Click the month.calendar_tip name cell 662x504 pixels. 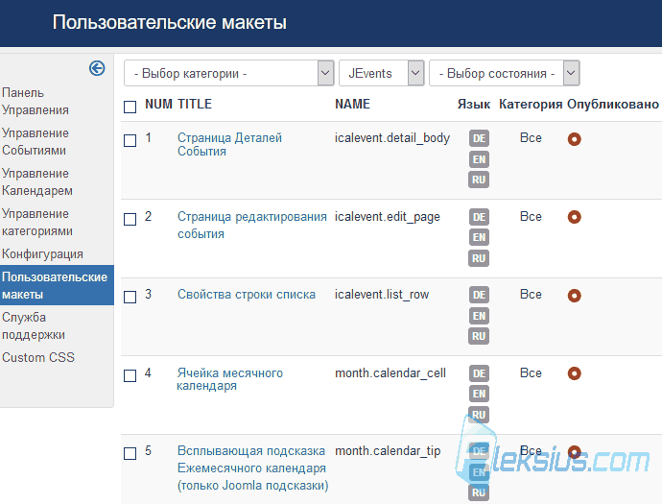tap(388, 451)
